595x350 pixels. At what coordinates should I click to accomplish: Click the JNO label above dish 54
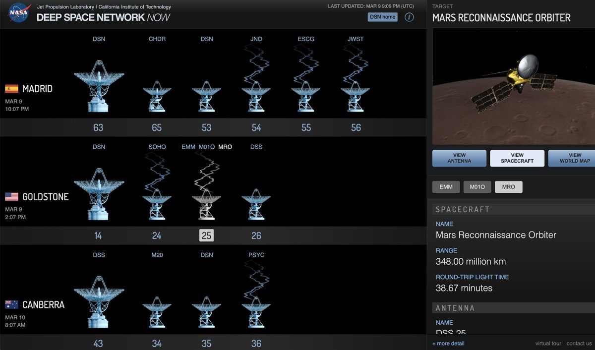pos(256,39)
